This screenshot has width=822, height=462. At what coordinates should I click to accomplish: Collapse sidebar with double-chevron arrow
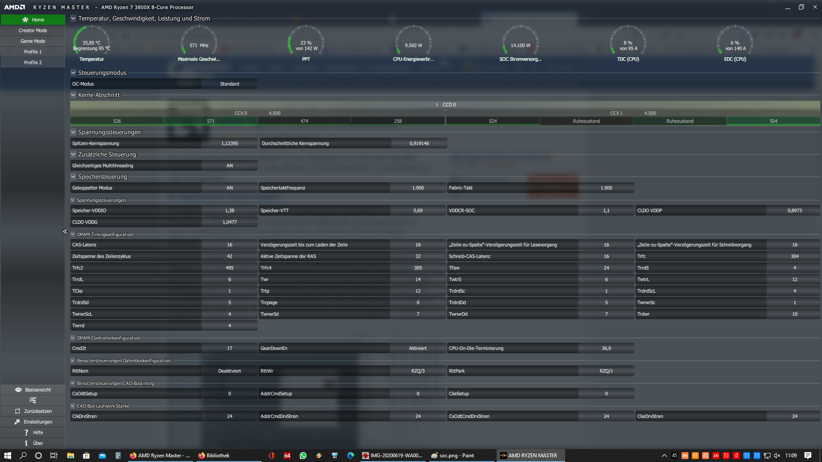65,231
